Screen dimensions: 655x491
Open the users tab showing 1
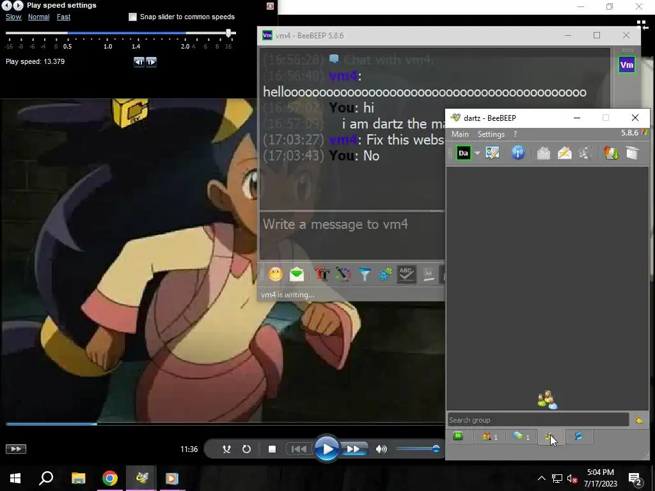489,436
